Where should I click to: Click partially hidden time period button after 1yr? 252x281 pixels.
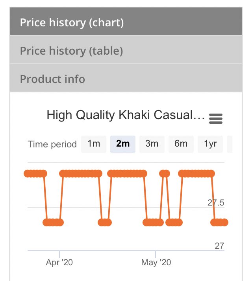click(x=230, y=144)
